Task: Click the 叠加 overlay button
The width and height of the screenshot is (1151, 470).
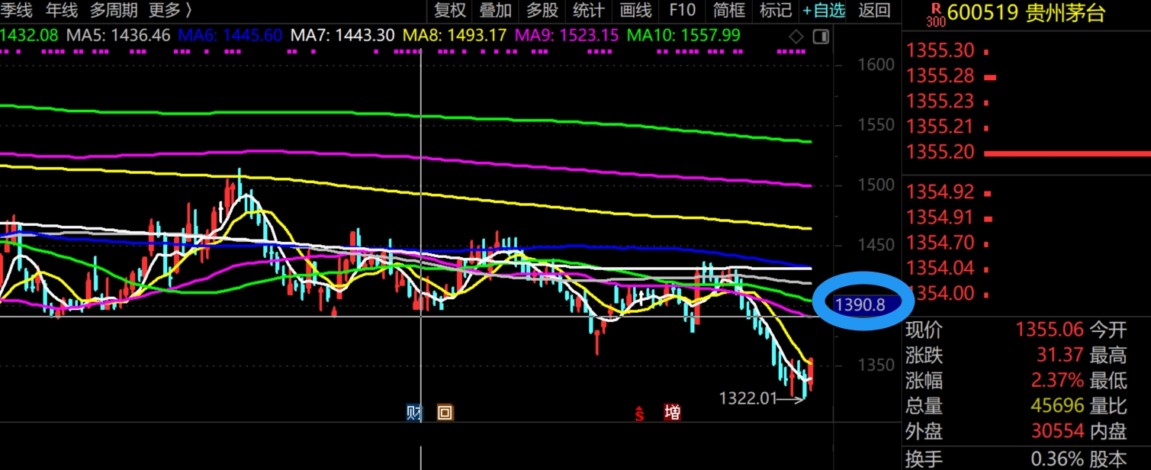Action: pyautogui.click(x=496, y=11)
